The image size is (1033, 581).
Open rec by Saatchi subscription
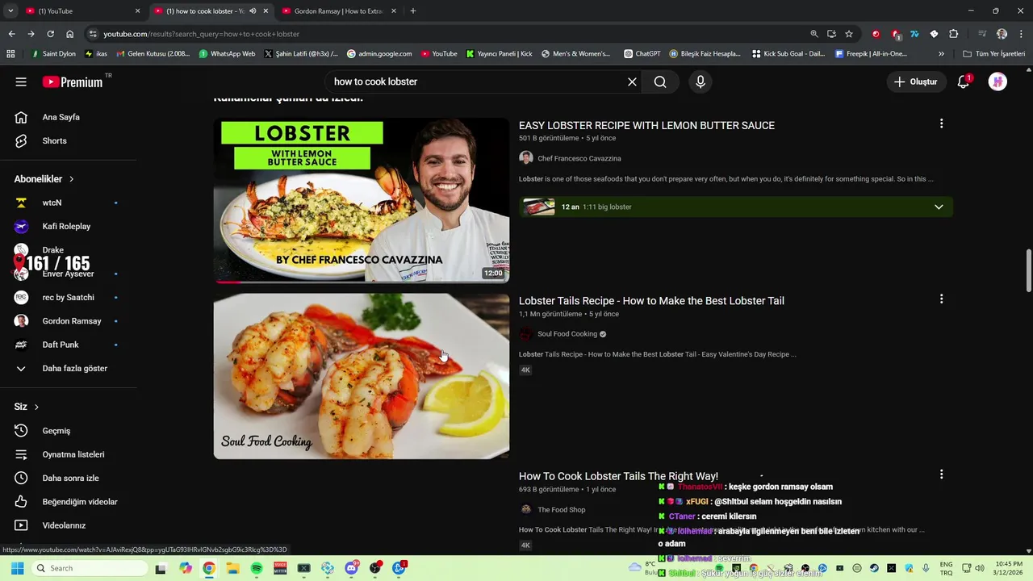[x=69, y=298]
